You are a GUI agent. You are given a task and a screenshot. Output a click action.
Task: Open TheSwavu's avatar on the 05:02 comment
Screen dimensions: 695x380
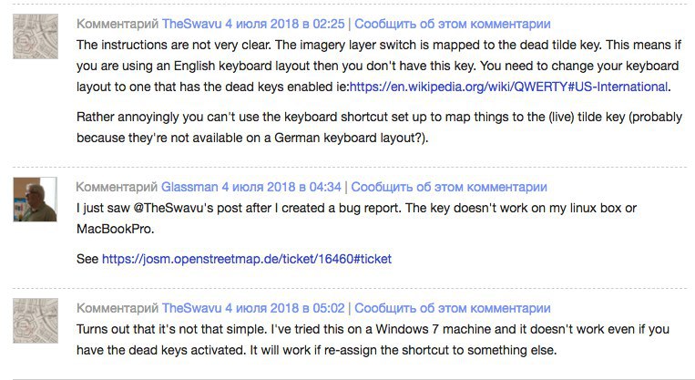click(36, 321)
